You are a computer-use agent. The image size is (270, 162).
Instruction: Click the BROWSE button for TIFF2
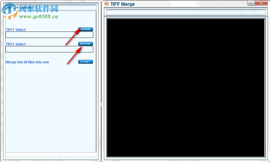[x=85, y=44]
